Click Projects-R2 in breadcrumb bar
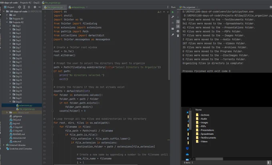 [26, 3]
